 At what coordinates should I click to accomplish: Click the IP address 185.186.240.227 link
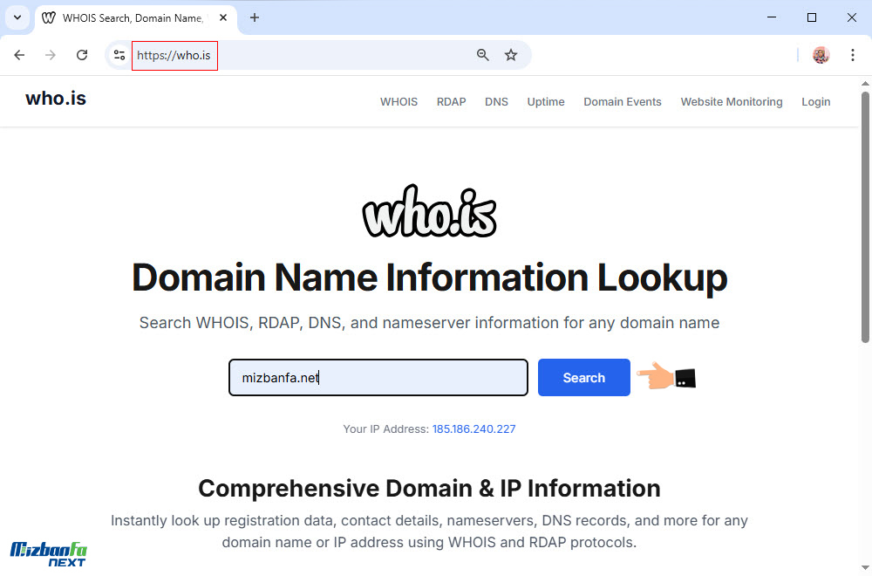tap(473, 429)
